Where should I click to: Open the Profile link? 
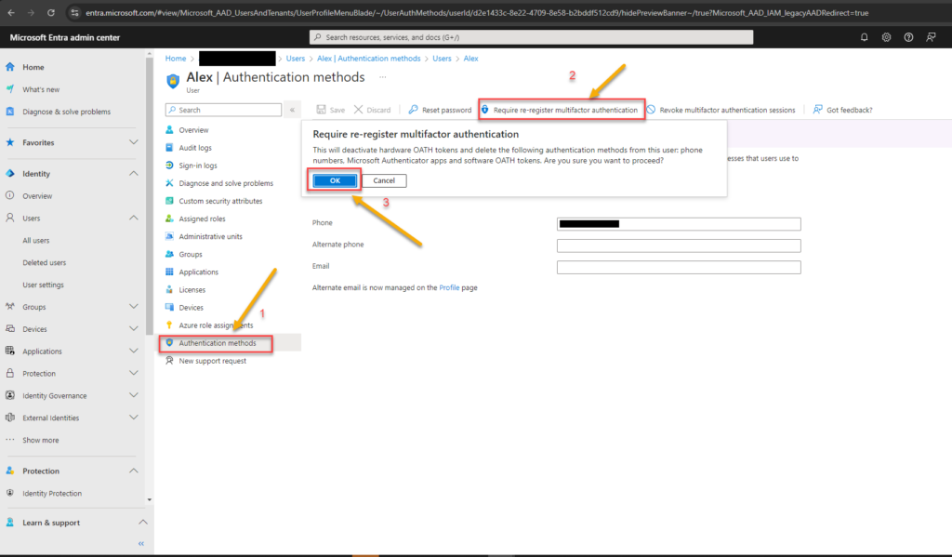click(x=449, y=288)
